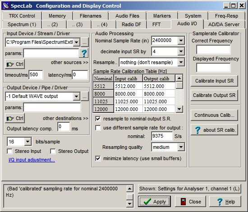The width and height of the screenshot is (248, 212).
Task: Expand the Resample 'nothing (don't resample)' dropdown
Action: (x=181, y=62)
